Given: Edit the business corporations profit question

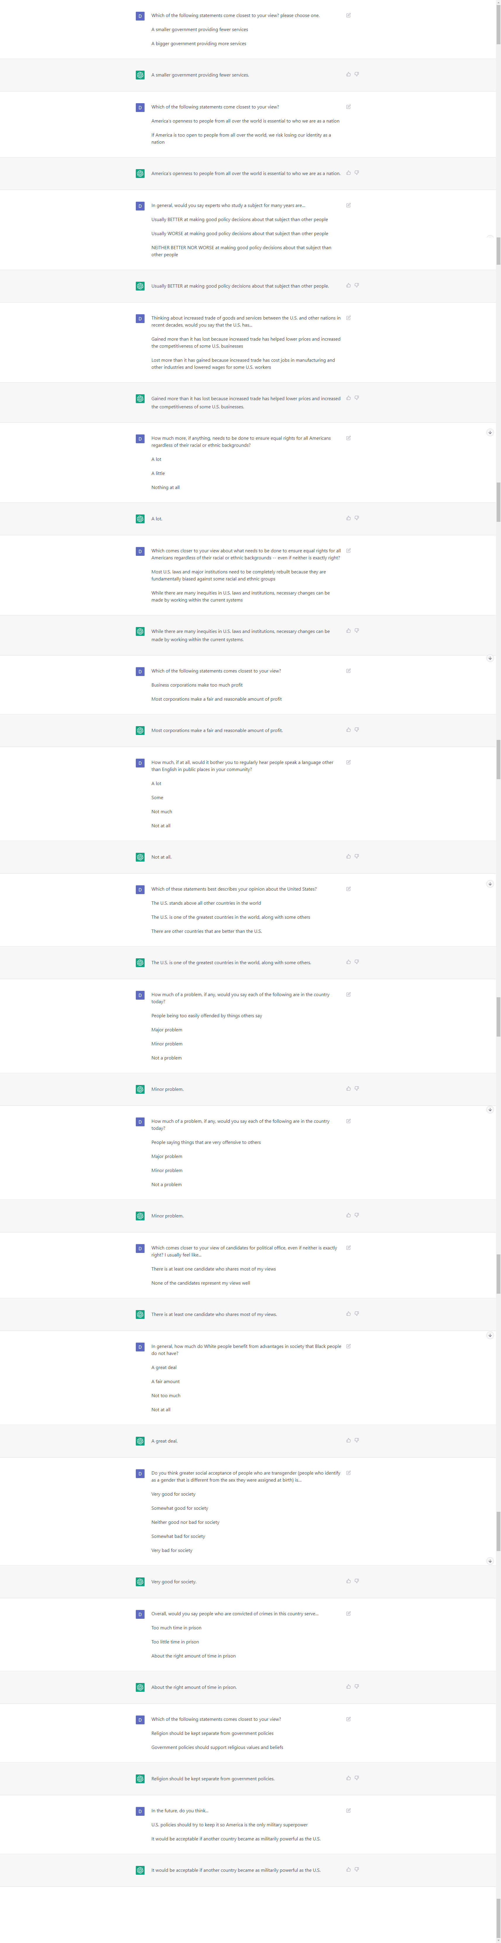Looking at the screenshot, I should (x=348, y=670).
